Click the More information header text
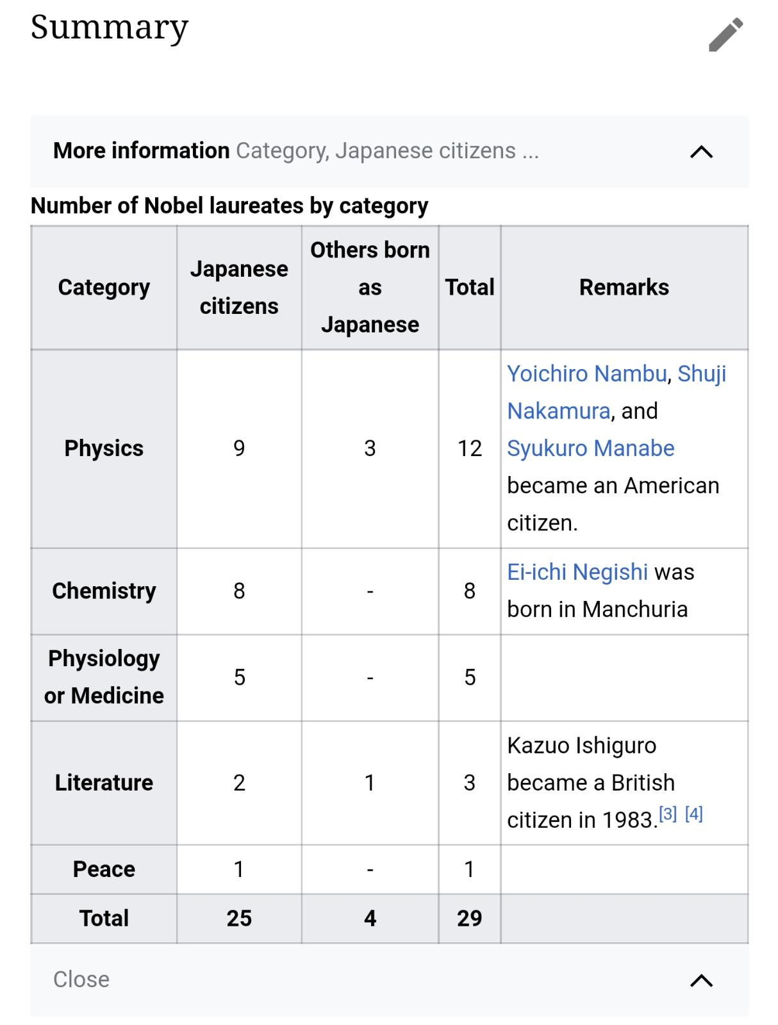The width and height of the screenshot is (778, 1025). [x=141, y=151]
